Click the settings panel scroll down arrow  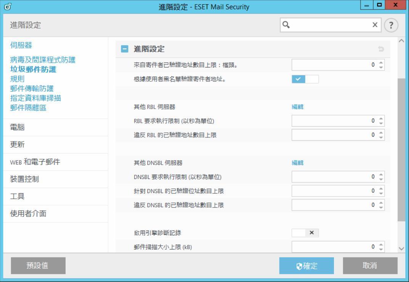coord(401,248)
